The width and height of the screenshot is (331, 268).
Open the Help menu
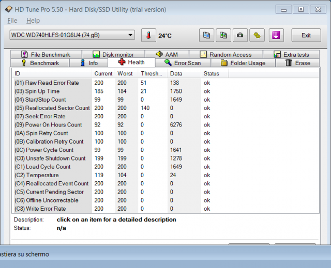tap(33, 20)
